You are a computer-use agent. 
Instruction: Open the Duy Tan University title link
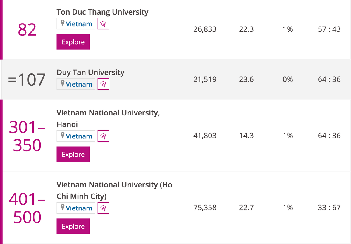(x=90, y=72)
